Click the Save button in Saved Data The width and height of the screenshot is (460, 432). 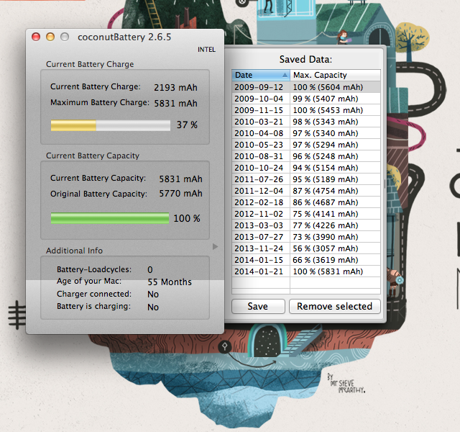point(258,306)
